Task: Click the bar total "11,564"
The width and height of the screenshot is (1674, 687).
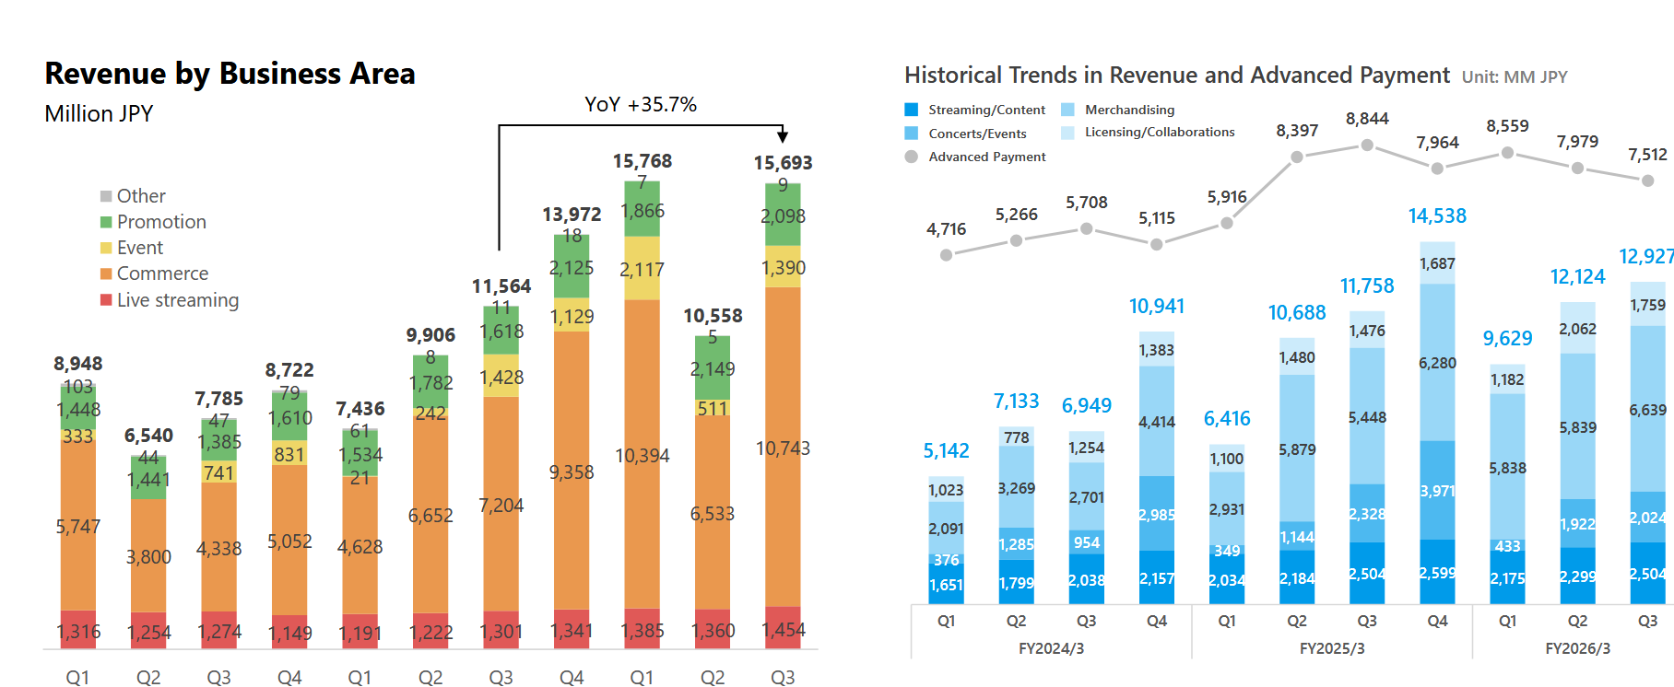Action: click(x=501, y=286)
